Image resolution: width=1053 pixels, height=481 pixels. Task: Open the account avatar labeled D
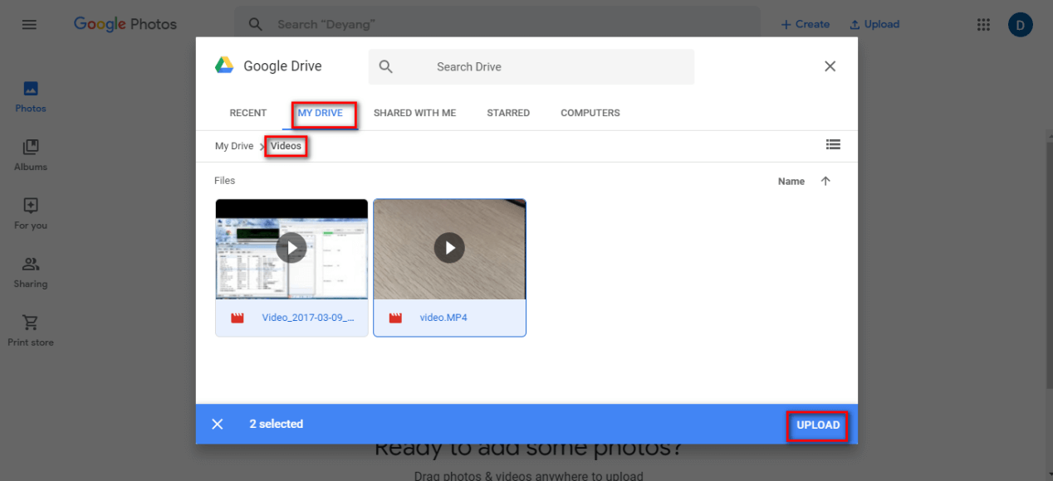click(1021, 25)
